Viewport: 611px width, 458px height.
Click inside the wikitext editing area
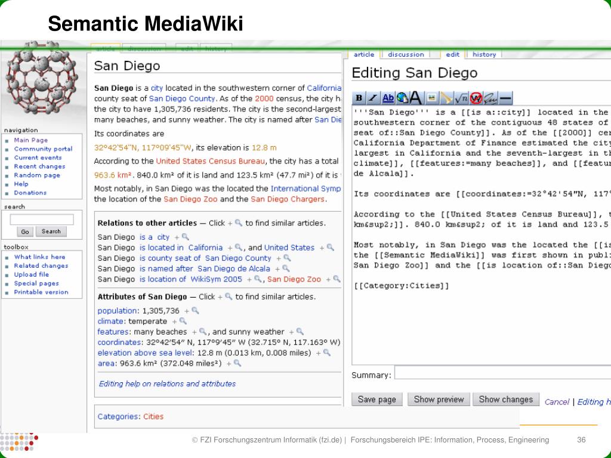pyautogui.click(x=482, y=235)
